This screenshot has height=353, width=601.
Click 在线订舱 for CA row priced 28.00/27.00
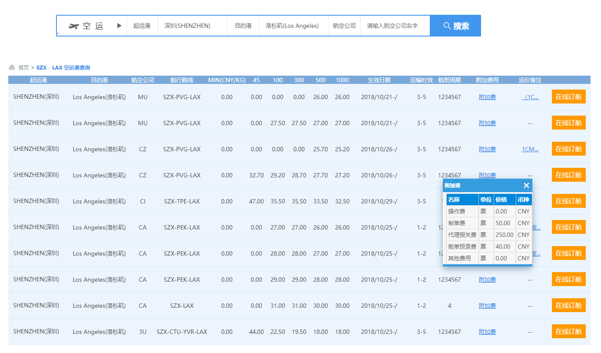coord(568,253)
